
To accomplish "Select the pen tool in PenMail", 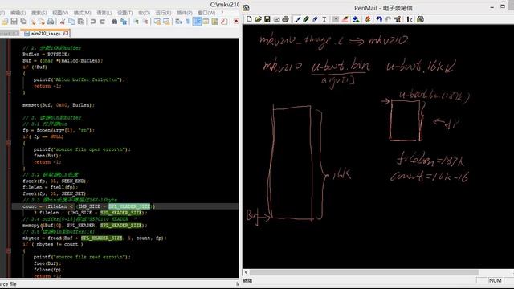I will (x=297, y=19).
